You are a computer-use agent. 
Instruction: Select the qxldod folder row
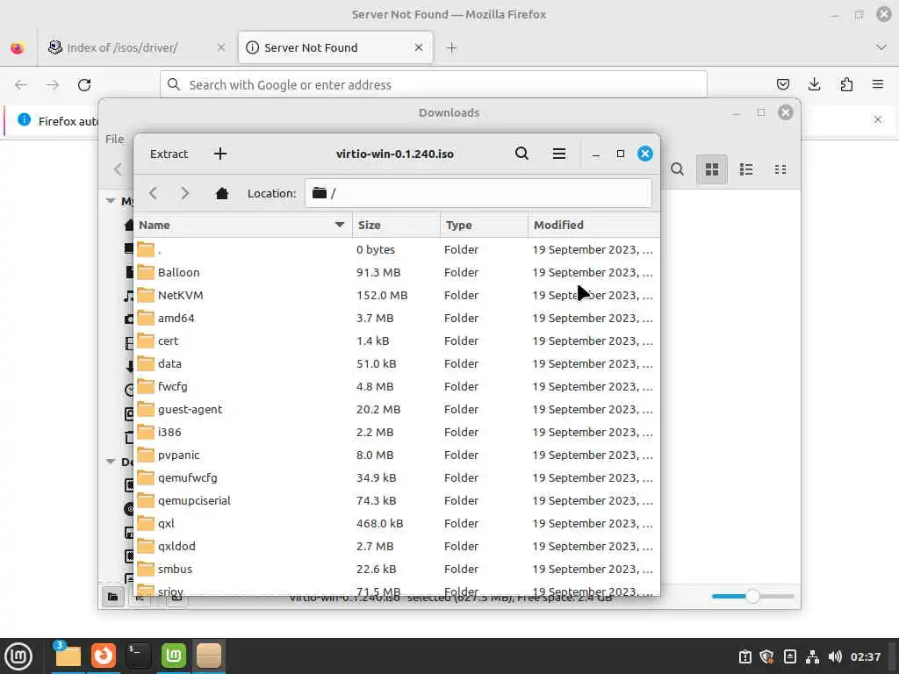[x=397, y=546]
